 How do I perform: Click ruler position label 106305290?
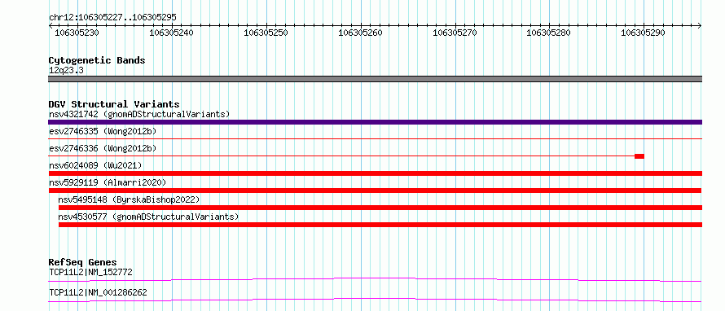pyautogui.click(x=644, y=33)
